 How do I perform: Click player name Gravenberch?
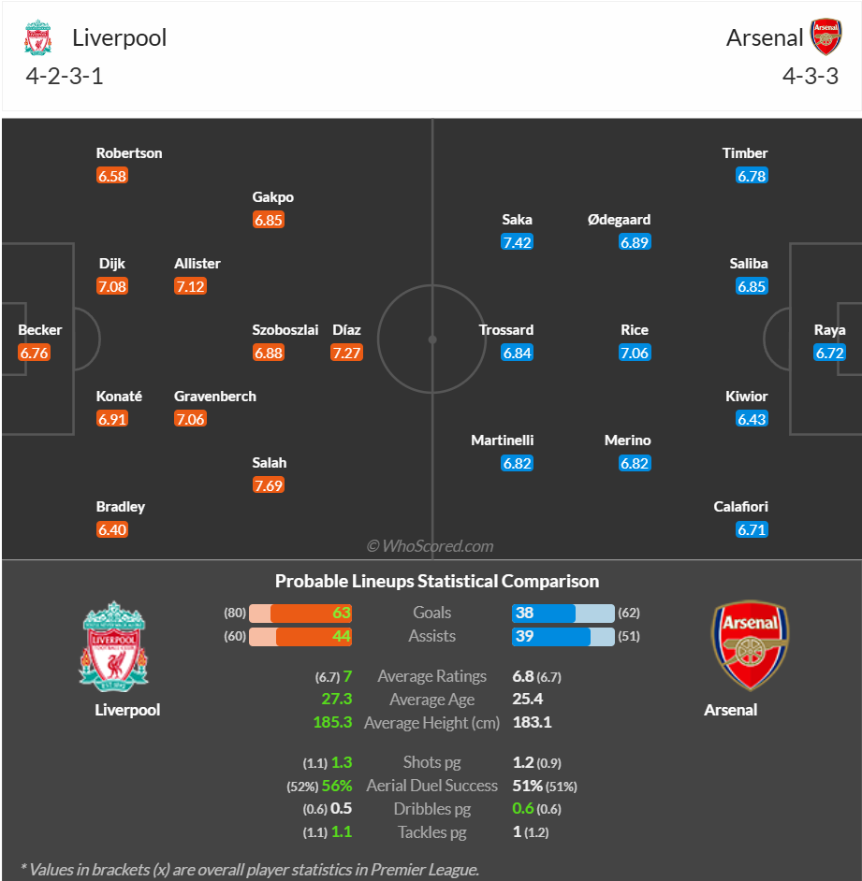click(x=214, y=397)
